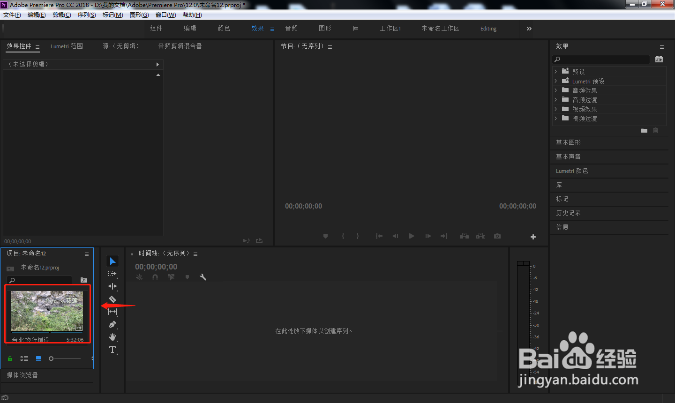Open timeline wrench display settings
The height and width of the screenshot is (403, 675).
[x=203, y=277]
